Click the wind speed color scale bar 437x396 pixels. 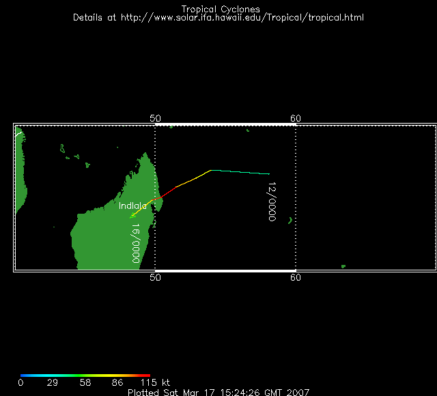85,376
